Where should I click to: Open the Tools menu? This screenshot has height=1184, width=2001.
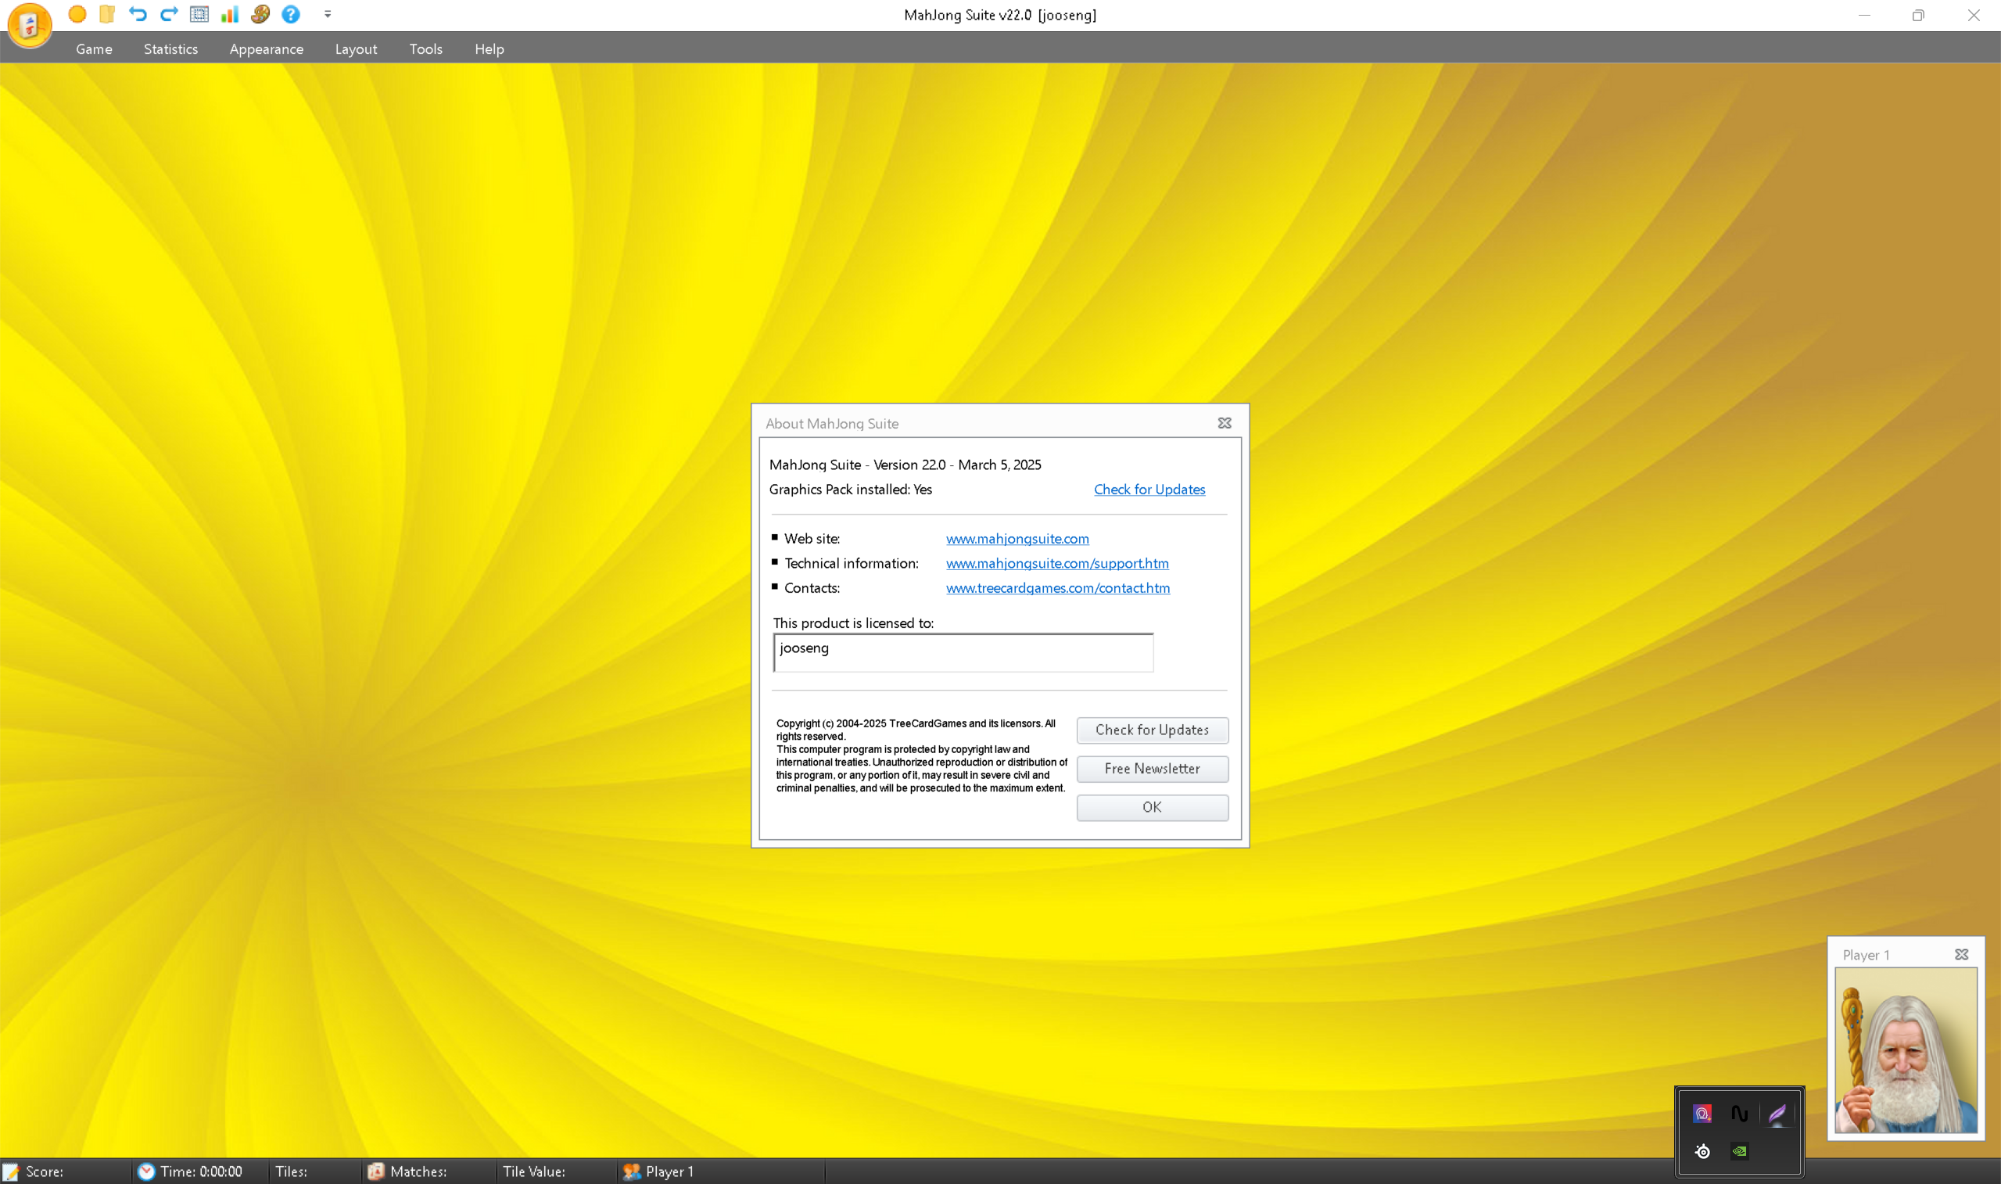click(x=426, y=48)
